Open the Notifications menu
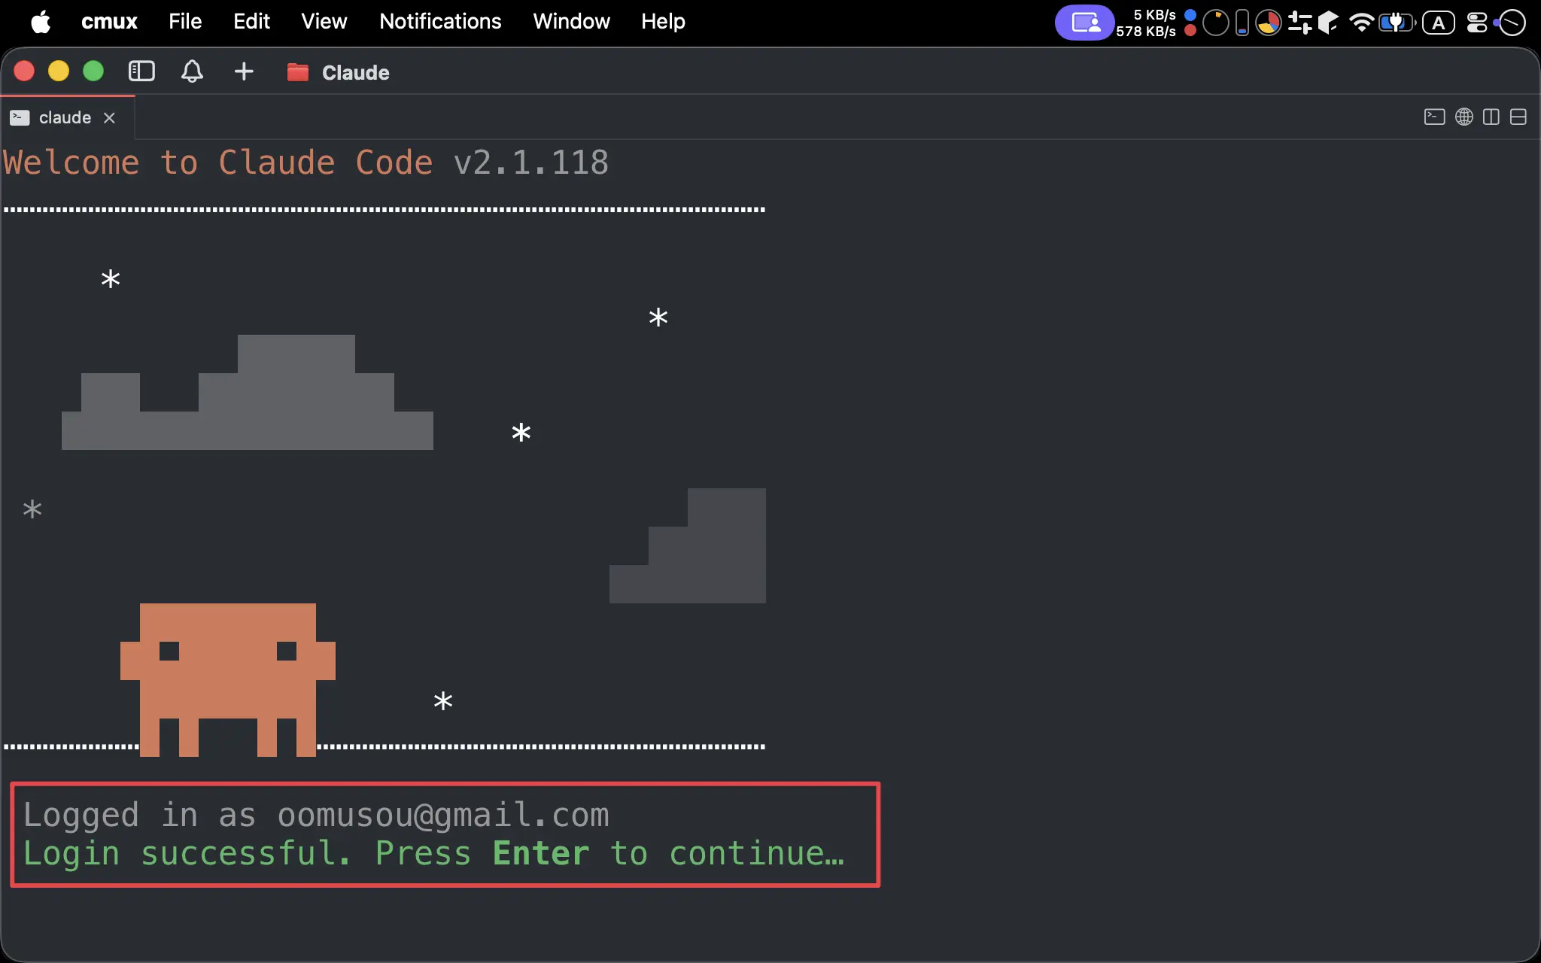Viewport: 1541px width, 963px height. 440,22
